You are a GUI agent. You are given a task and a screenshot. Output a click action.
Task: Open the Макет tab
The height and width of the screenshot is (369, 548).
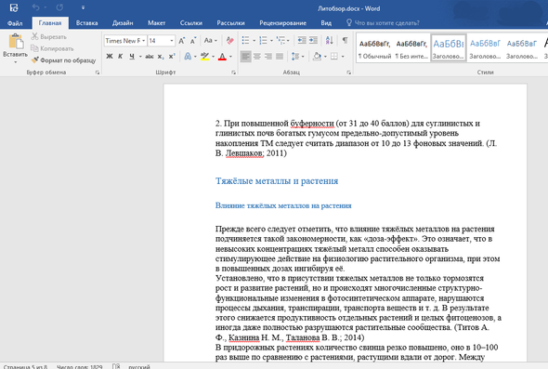(x=156, y=23)
